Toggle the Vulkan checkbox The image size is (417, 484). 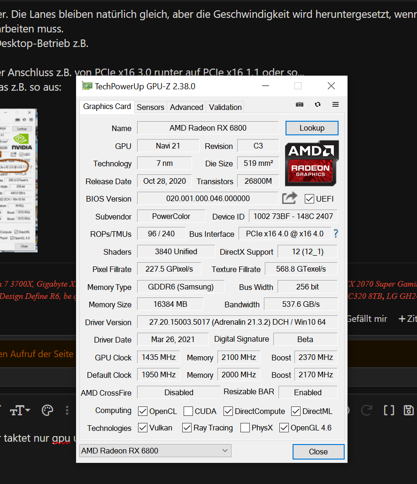(142, 428)
